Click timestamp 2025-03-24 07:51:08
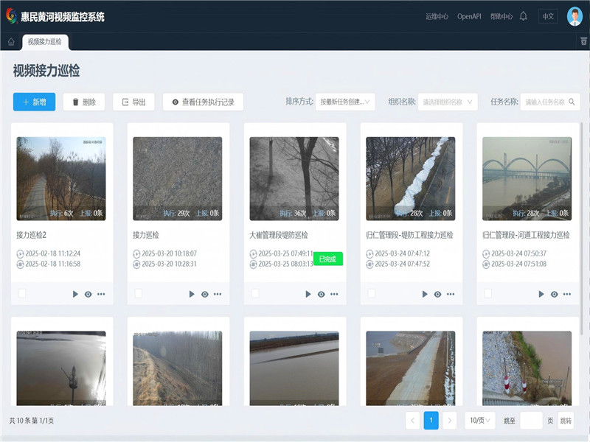The width and height of the screenshot is (590, 442). [x=518, y=264]
